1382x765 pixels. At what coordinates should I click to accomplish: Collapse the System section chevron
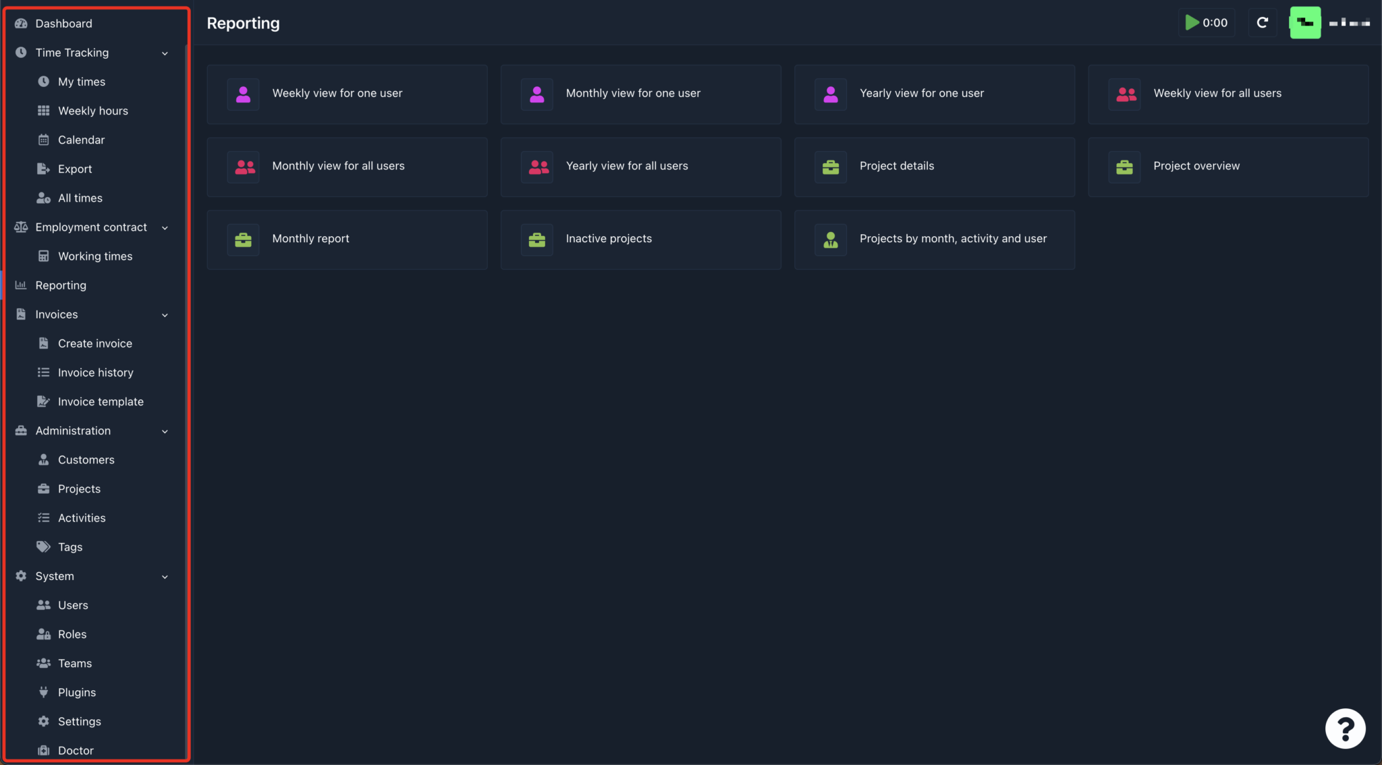(165, 576)
